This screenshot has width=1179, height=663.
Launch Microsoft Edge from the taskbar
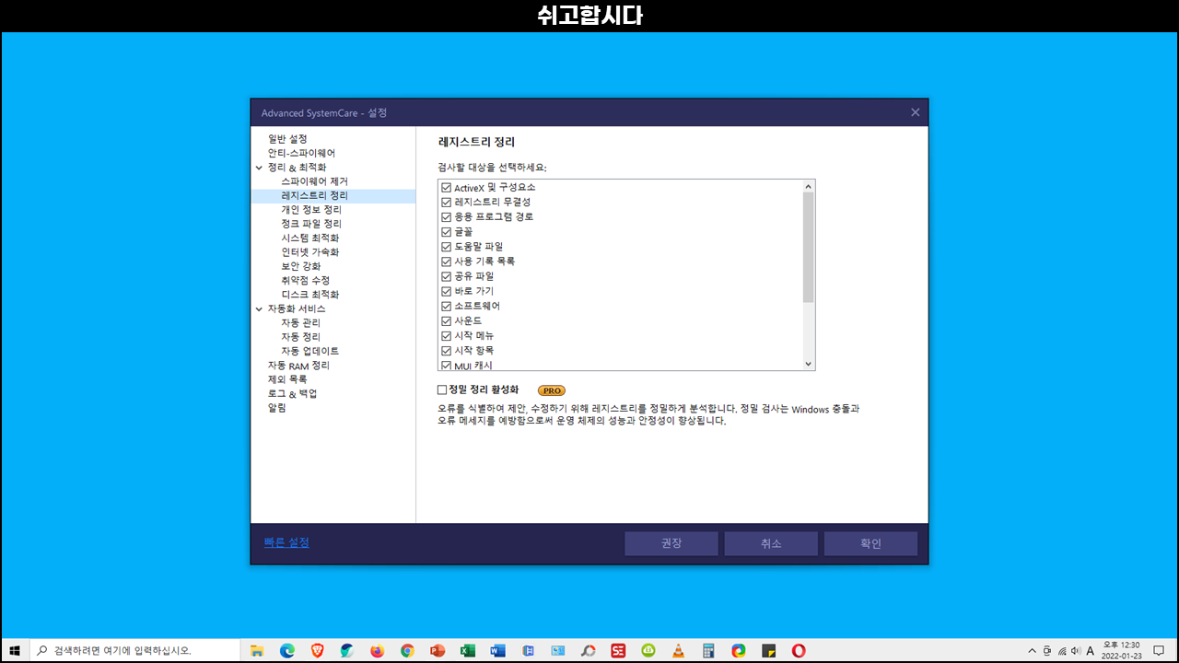coord(287,650)
